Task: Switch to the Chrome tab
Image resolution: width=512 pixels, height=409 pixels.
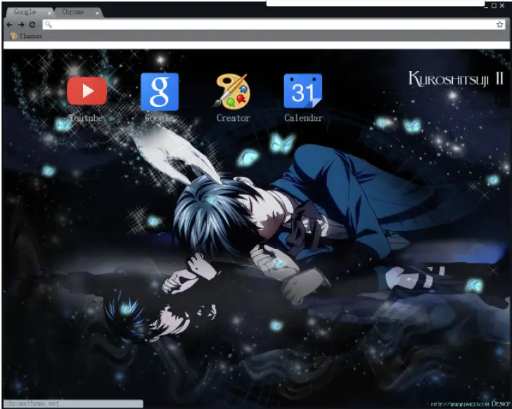Action: pyautogui.click(x=72, y=13)
